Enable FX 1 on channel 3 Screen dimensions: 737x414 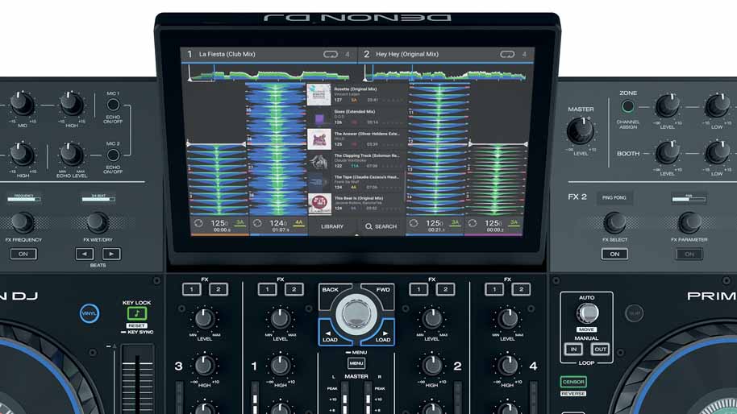point(191,289)
